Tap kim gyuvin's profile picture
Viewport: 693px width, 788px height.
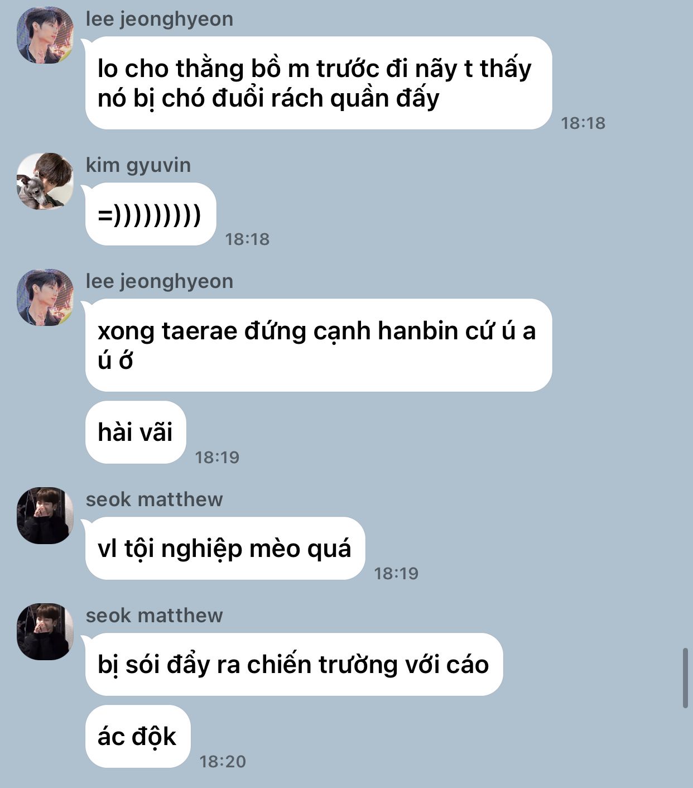[45, 181]
